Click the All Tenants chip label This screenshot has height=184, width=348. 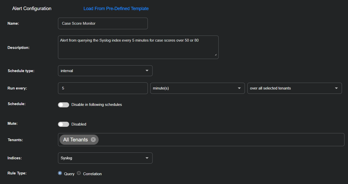(75, 140)
